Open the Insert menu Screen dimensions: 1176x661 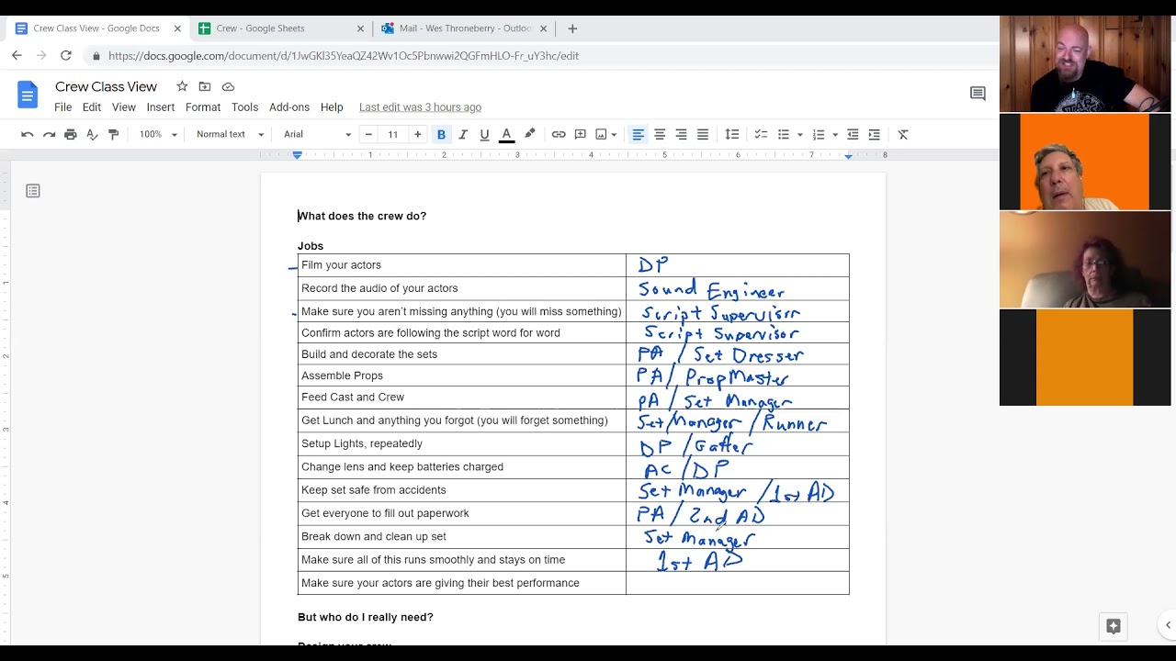point(161,107)
